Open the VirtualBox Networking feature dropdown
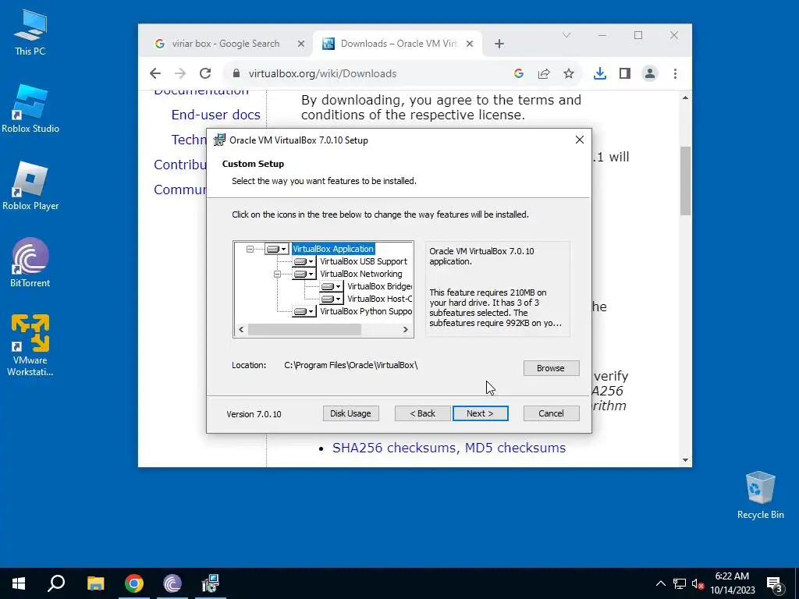The width and height of the screenshot is (799, 599). 304,274
